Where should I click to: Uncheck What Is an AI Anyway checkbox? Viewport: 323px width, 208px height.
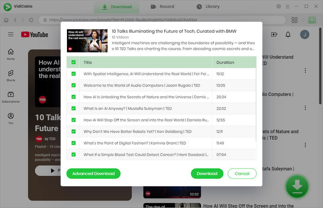[73, 108]
